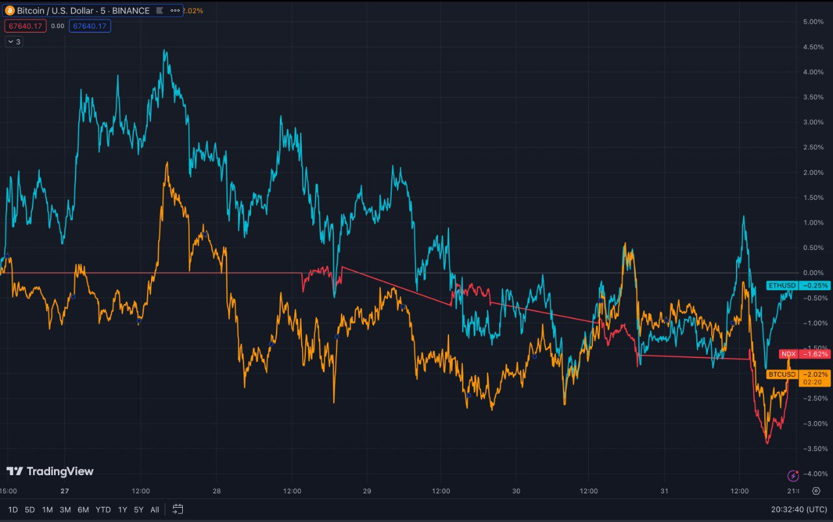Screen dimensions: 833x522
Task: Select the 5D time range
Action: coord(30,510)
